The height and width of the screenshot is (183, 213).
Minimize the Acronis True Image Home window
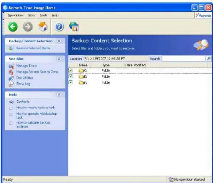(194, 8)
